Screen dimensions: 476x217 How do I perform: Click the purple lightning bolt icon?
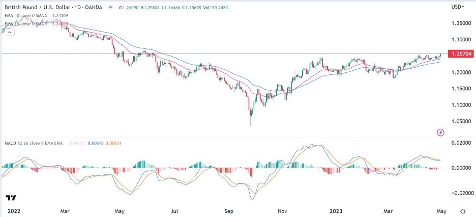coord(440,132)
